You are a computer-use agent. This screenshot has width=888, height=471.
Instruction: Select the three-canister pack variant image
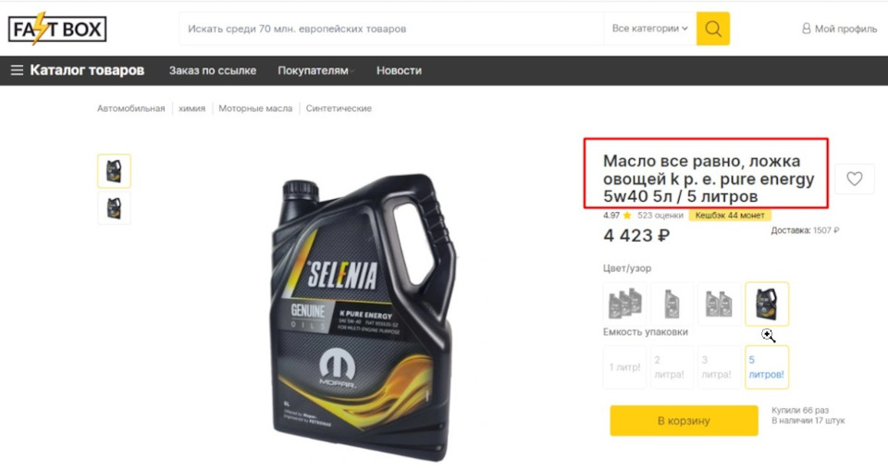(x=624, y=304)
